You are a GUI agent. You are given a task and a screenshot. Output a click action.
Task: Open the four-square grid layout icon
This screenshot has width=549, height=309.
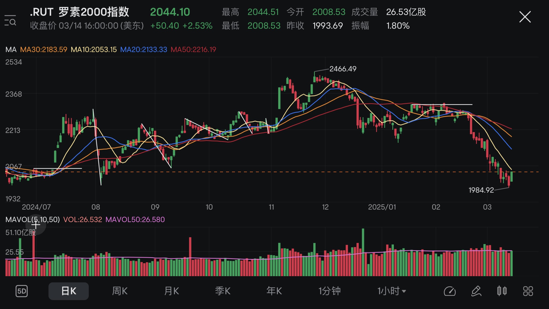[x=528, y=291]
